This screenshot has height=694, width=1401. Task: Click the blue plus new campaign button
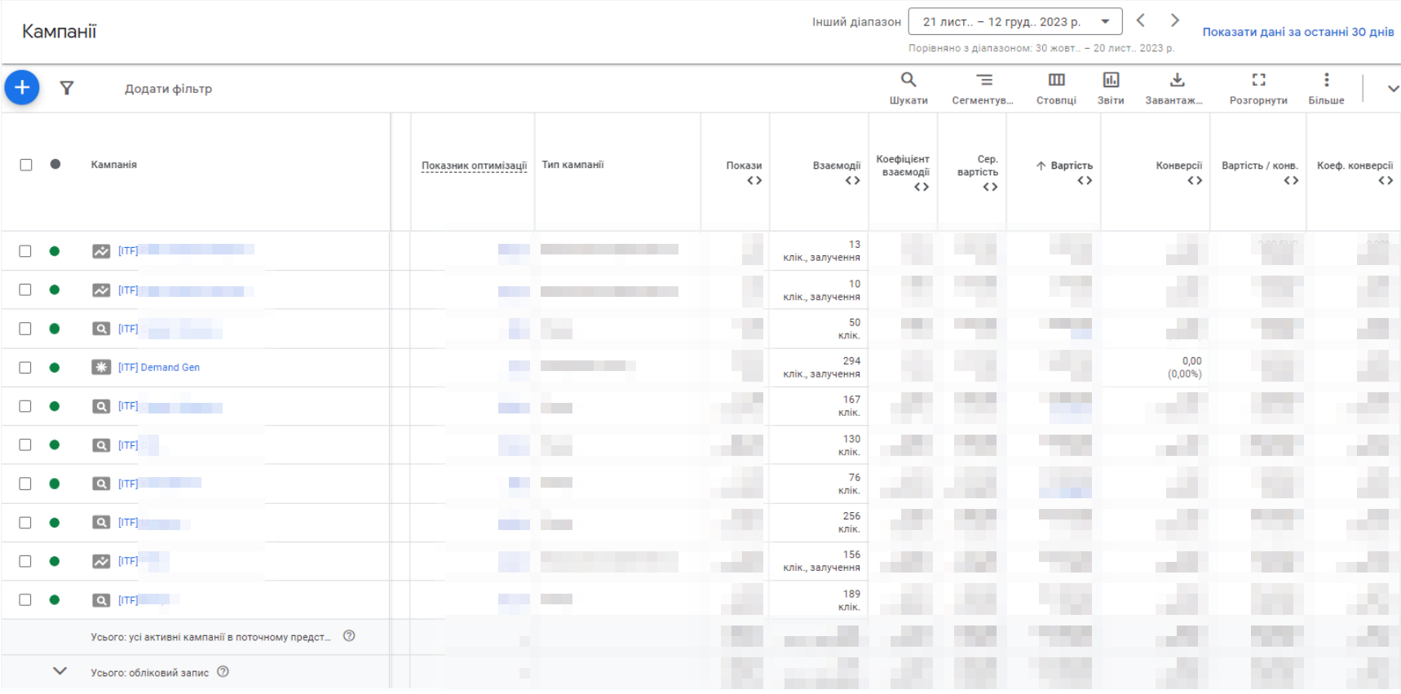(22, 87)
